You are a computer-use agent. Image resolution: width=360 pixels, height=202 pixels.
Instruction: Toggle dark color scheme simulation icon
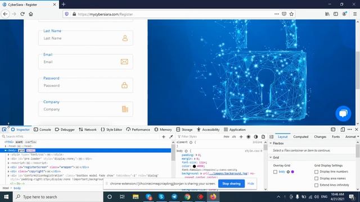tap(256, 137)
